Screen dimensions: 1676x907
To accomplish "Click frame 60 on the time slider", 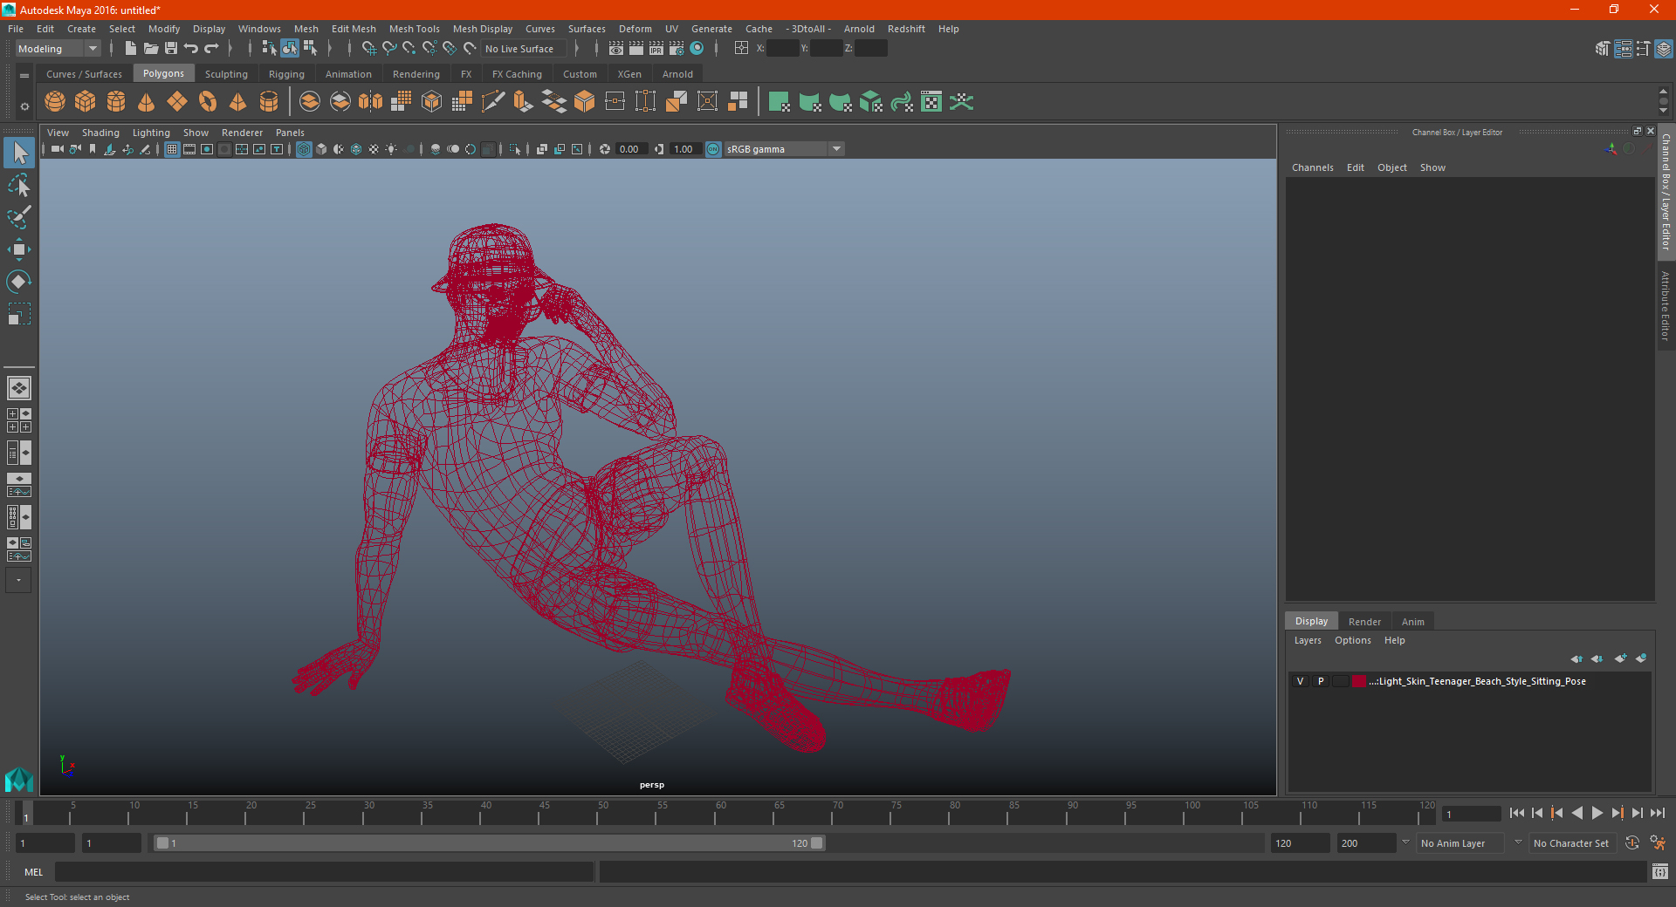I will pyautogui.click(x=721, y=813).
